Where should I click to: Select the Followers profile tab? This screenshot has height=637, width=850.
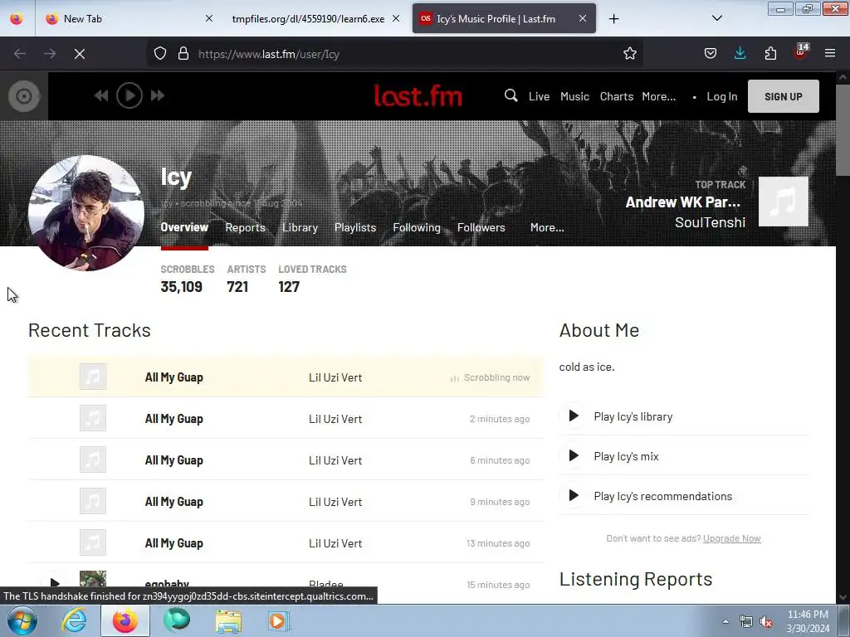pyautogui.click(x=481, y=227)
